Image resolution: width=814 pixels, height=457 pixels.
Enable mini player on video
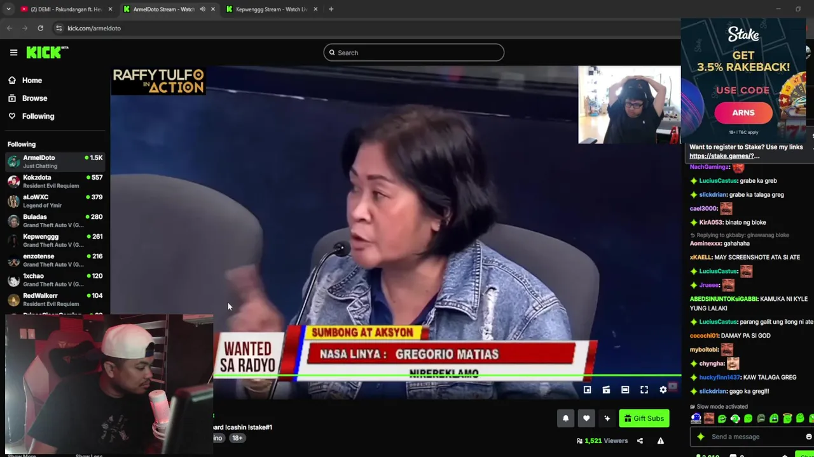pos(587,390)
